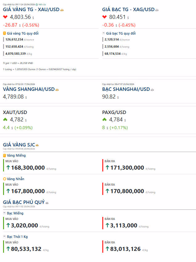Click the chart icon beside GIÁ VÀNG SJC
The width and height of the screenshot is (196, 262).
[x=37, y=145]
